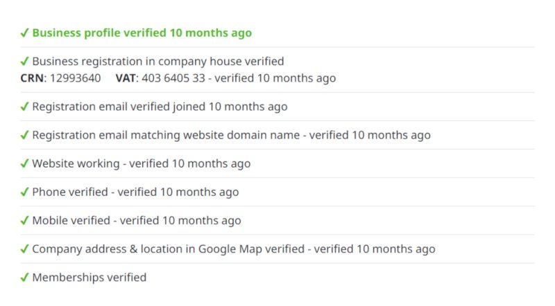Click the checkmark beside Mobile verified
The height and width of the screenshot is (306, 555).
click(24, 220)
